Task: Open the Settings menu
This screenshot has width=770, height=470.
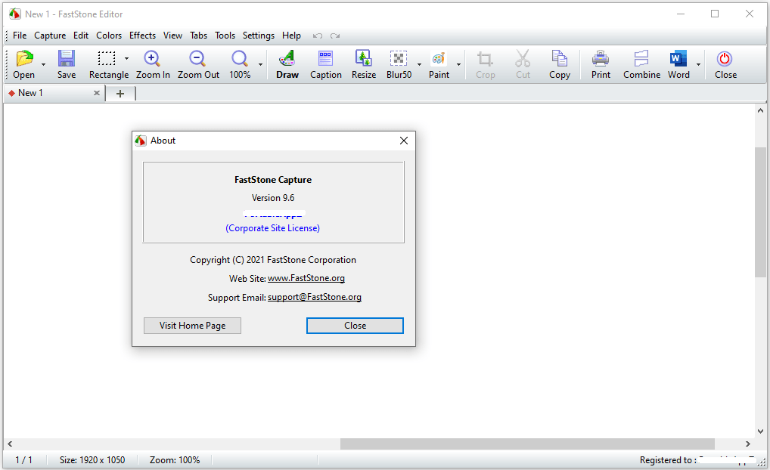Action: (x=258, y=36)
